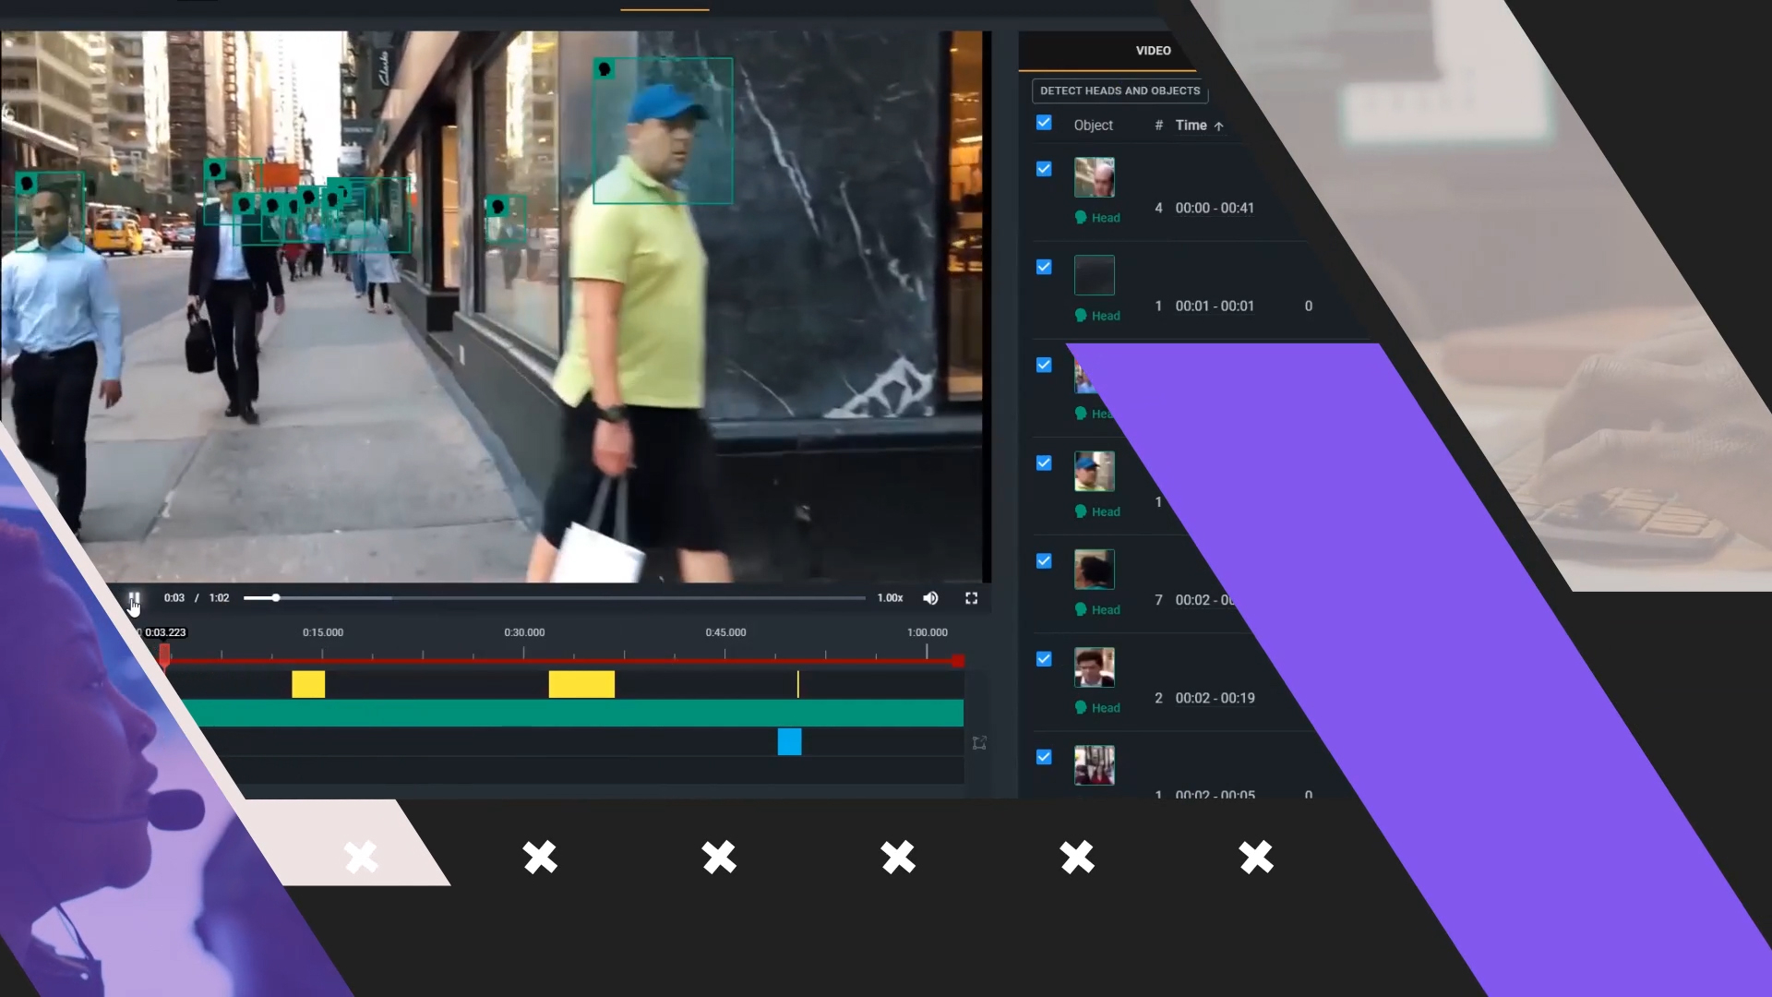1772x997 pixels.
Task: Click the timeline fit icon beside tracks
Action: [979, 743]
